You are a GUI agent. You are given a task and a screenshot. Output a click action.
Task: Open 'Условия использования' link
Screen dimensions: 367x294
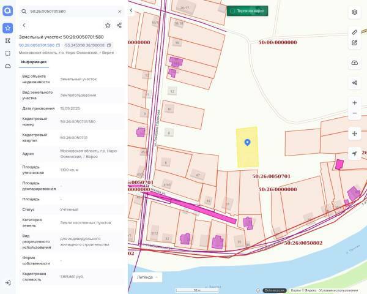tap(340, 290)
